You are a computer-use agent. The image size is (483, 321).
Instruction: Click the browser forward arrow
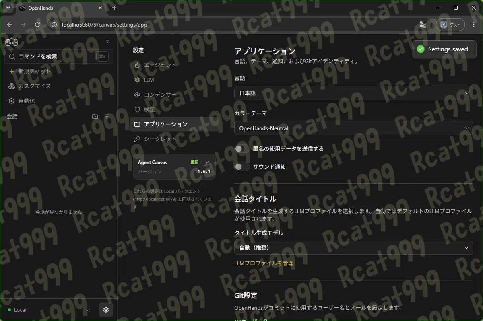click(23, 25)
